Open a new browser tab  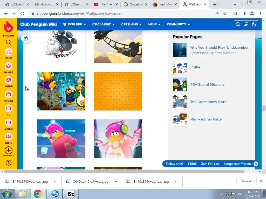(215, 4)
